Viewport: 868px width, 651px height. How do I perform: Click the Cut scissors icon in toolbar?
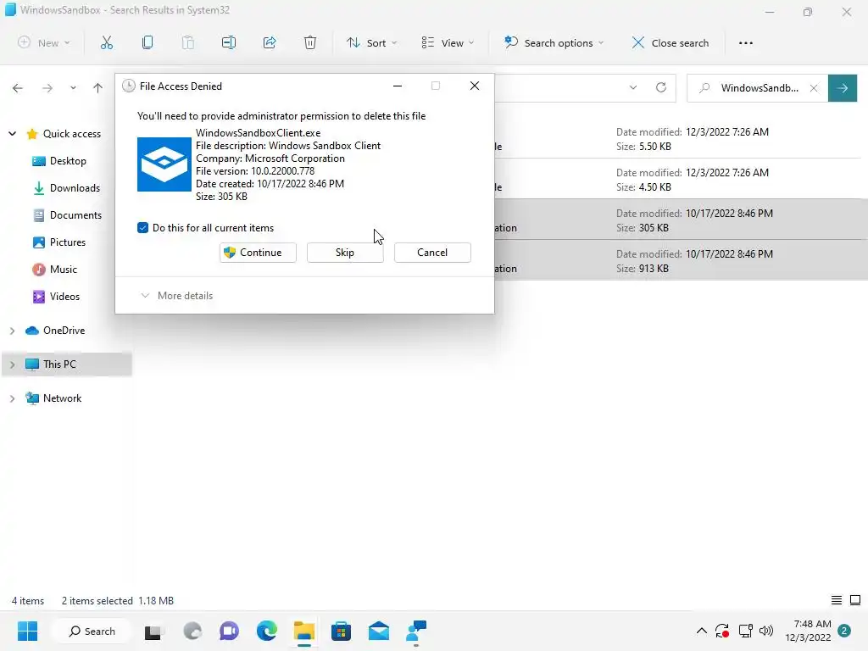[106, 42]
